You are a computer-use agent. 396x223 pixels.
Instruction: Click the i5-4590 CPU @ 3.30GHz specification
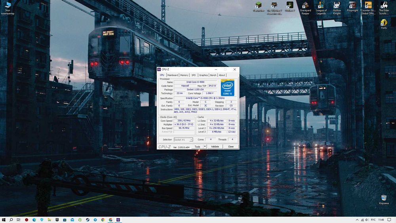pos(205,98)
